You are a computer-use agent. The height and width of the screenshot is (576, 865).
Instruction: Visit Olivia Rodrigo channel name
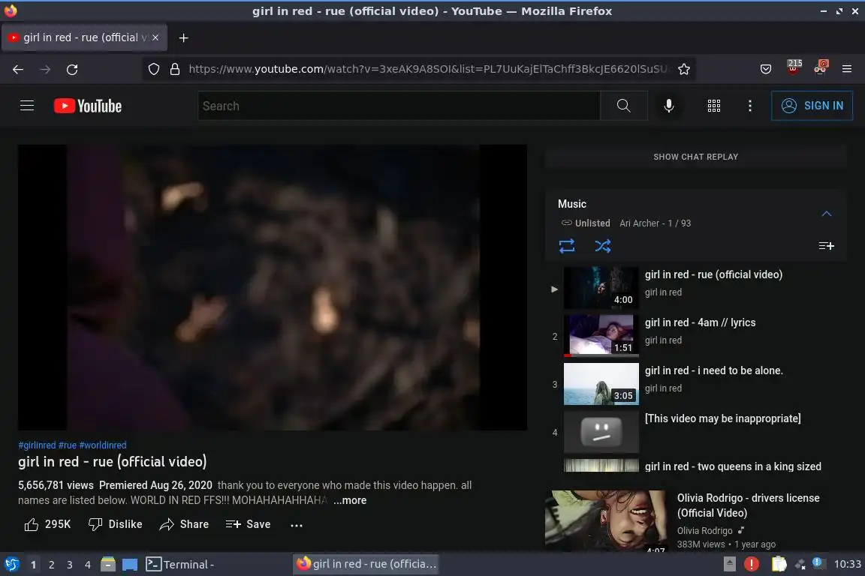point(704,531)
